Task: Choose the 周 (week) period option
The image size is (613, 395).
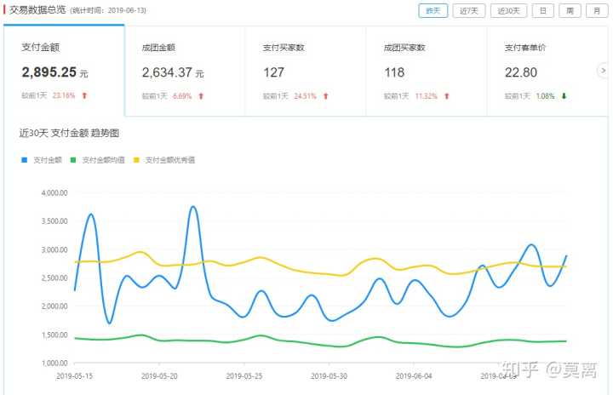Action: click(x=570, y=10)
